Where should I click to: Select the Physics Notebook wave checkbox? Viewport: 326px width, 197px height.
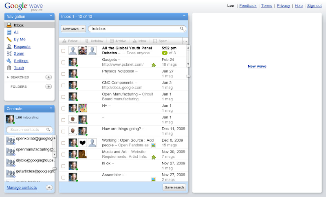(64, 74)
